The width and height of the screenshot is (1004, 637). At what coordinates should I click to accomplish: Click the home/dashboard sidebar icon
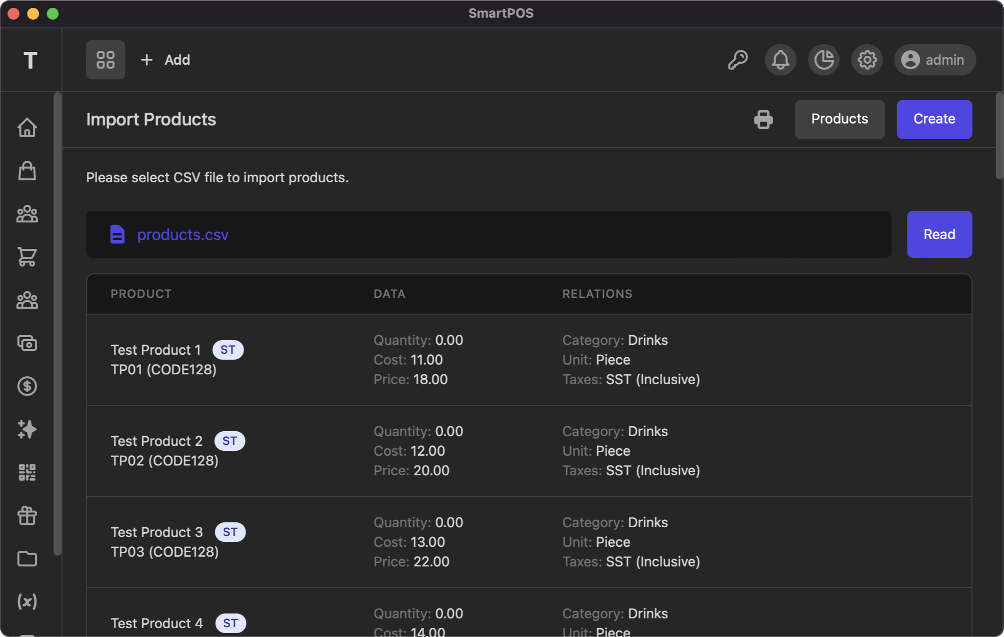point(27,128)
